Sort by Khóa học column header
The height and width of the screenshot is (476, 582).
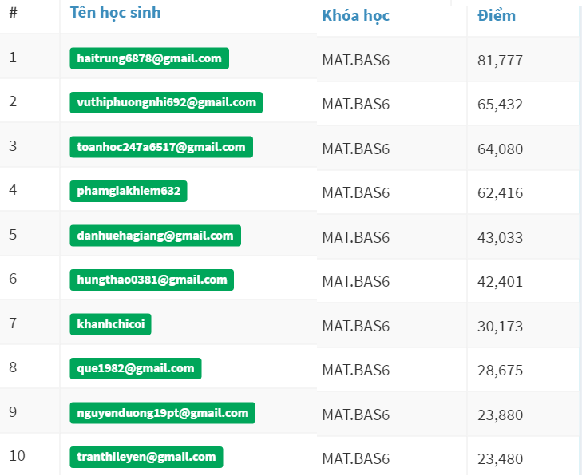coord(355,16)
